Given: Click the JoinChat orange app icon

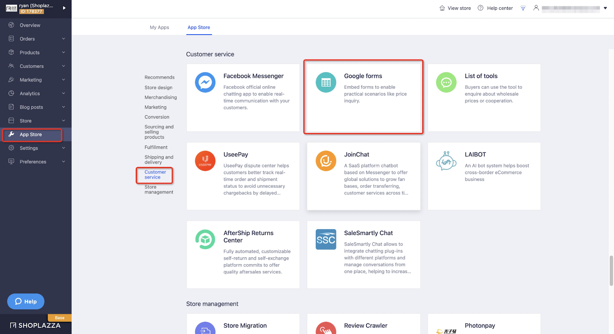Looking at the screenshot, I should pyautogui.click(x=326, y=161).
